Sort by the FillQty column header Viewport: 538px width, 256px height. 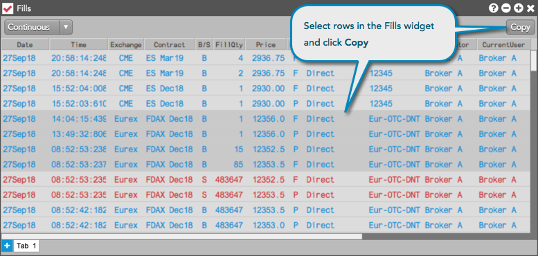pos(229,44)
